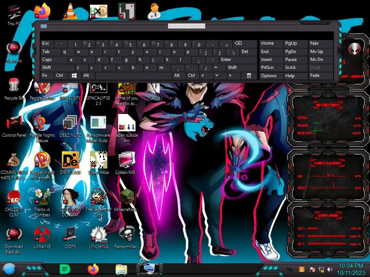Open network status tray icon
The height and width of the screenshot is (277, 370).
pos(321,269)
